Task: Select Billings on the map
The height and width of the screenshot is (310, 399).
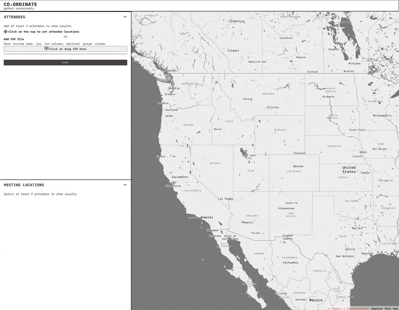Action: tap(273, 107)
